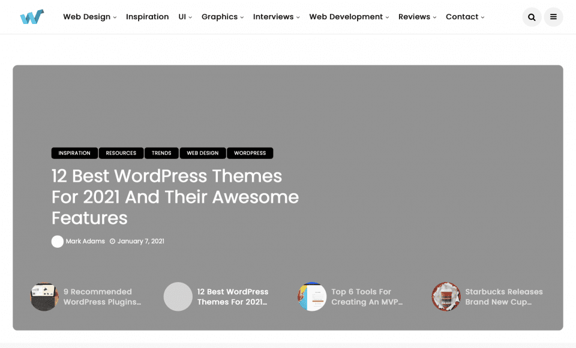This screenshot has width=576, height=348.
Task: Click Mark Adams' avatar
Action: click(58, 241)
